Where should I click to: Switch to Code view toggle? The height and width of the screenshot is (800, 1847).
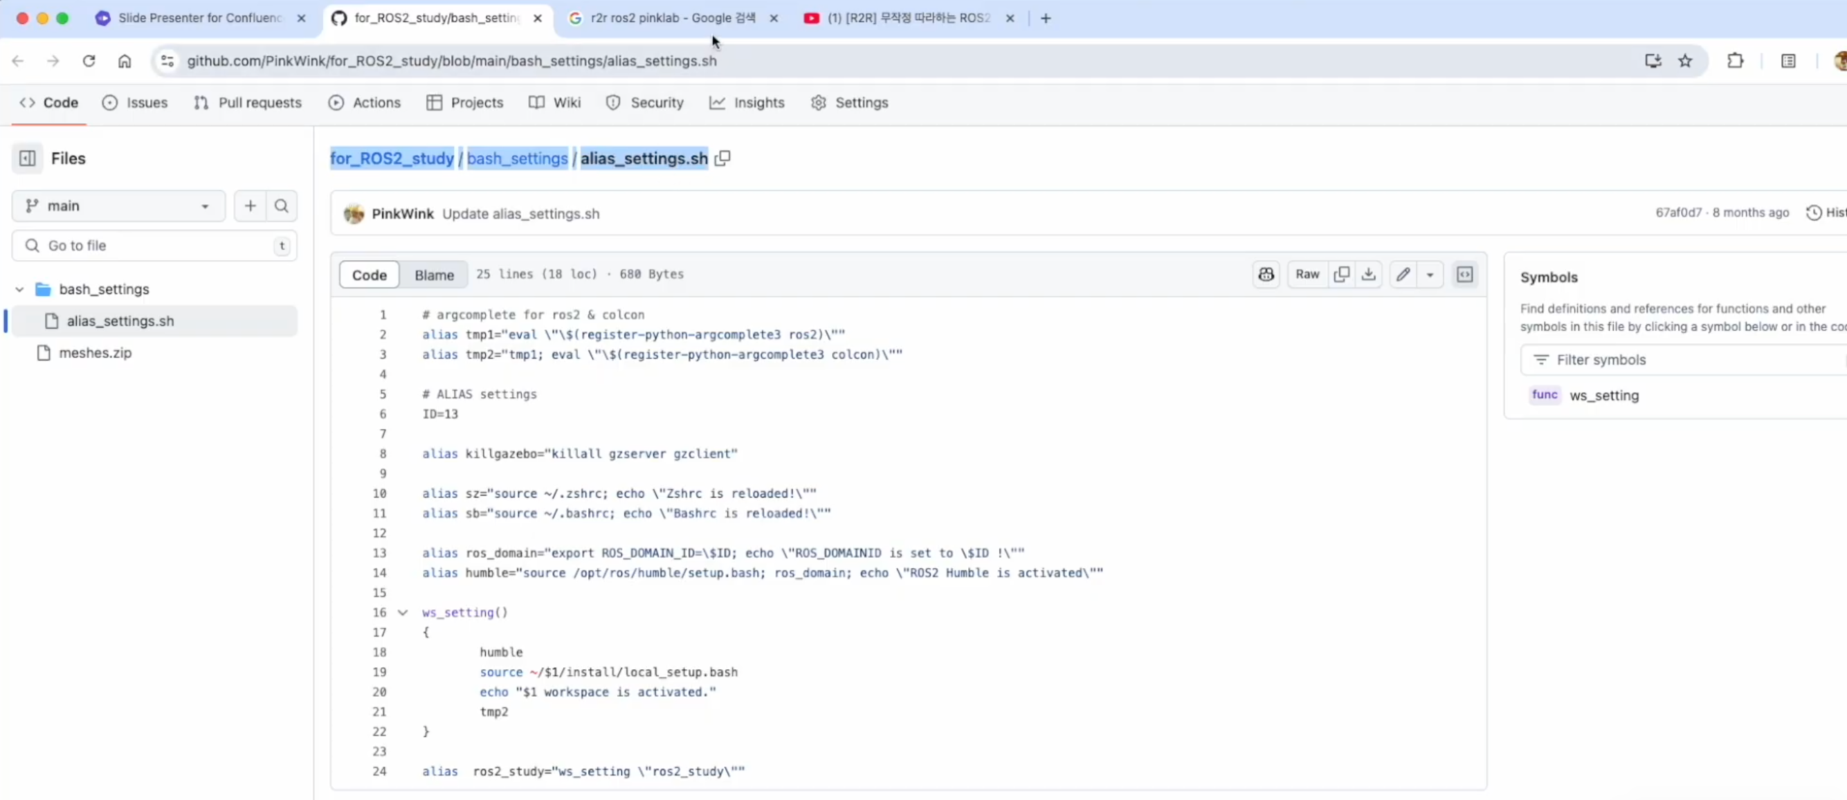[369, 275]
